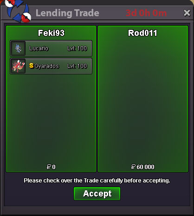Image resolution: width=194 pixels, height=216 pixels.
Task: Click the Pokedollar symbol beside 60 000
Action: (x=133, y=167)
